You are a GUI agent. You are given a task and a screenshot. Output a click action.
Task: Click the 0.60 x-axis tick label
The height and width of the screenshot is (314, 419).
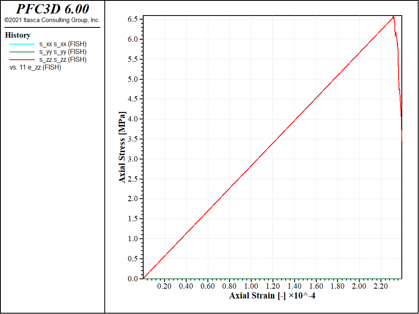pyautogui.click(x=207, y=286)
